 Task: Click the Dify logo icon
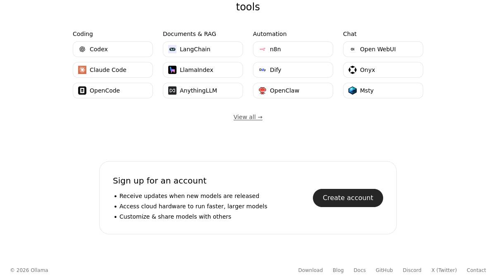pos(262,70)
